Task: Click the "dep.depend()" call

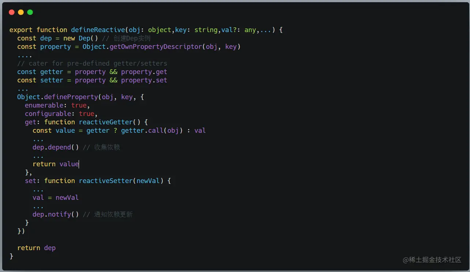Action: 56,147
